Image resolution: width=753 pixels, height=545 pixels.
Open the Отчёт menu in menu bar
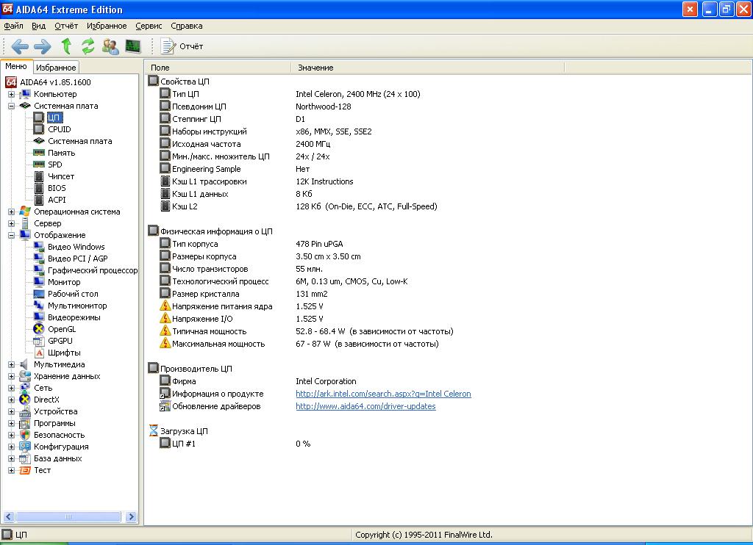(x=66, y=26)
